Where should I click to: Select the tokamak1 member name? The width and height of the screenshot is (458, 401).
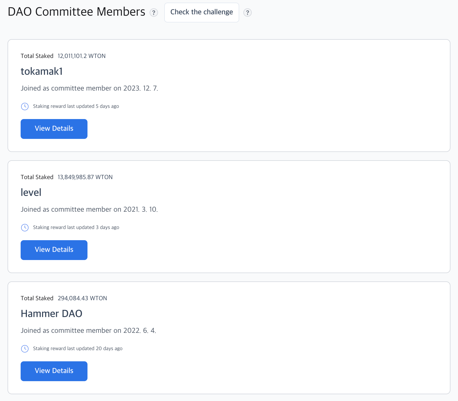click(x=42, y=72)
